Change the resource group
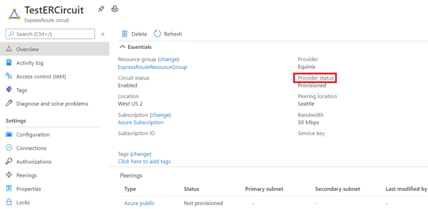The height and width of the screenshot is (209, 428). [168, 59]
